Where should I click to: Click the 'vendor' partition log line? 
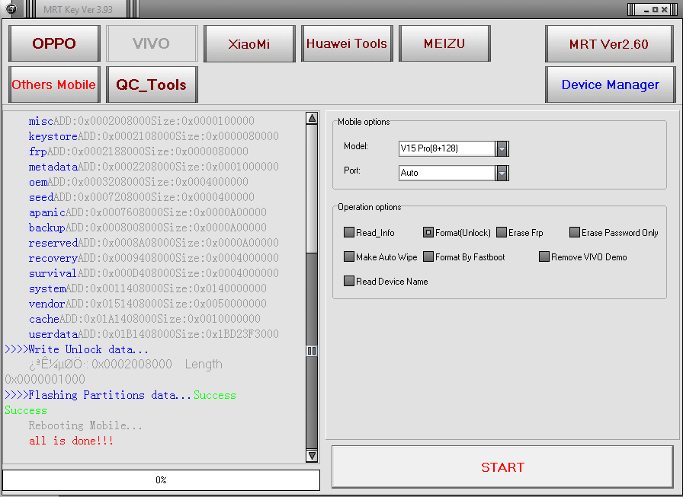(148, 304)
